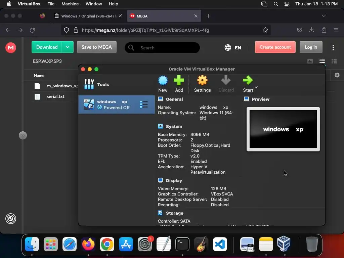Bookmark this page with star icon
Viewport: 344px width, 258px height.
click(x=265, y=30)
